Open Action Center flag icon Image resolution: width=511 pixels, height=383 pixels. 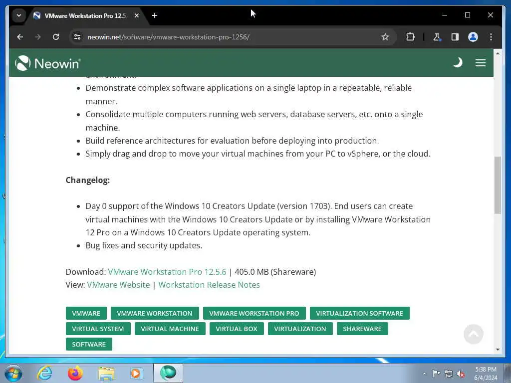tap(436, 373)
